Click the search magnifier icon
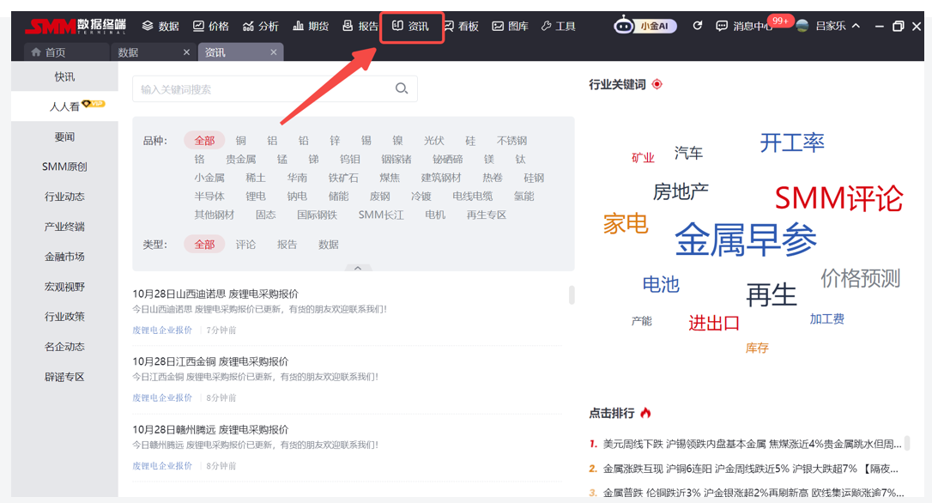The width and height of the screenshot is (932, 503). [x=401, y=88]
